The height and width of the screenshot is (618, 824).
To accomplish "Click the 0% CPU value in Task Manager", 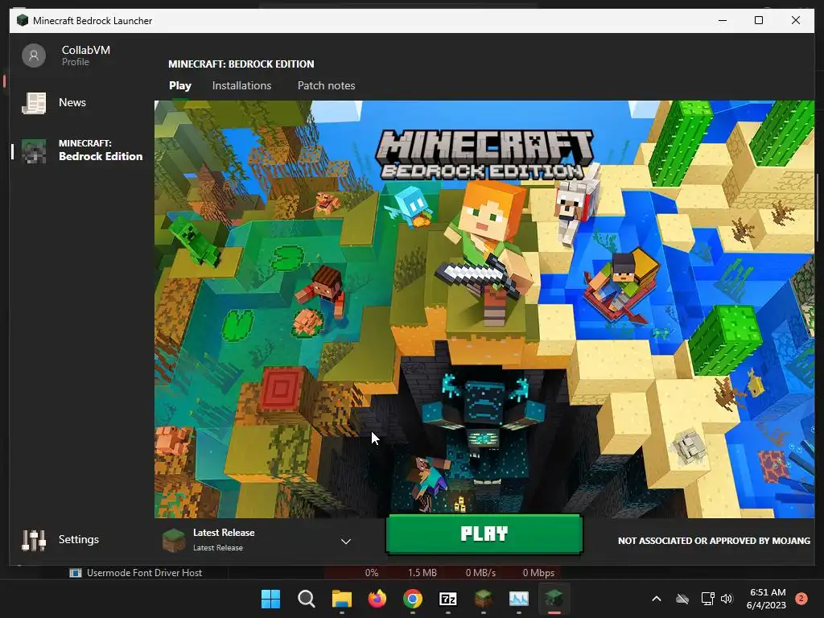I will 372,573.
